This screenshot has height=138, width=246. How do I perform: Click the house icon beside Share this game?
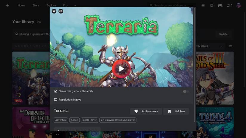[x=55, y=91]
